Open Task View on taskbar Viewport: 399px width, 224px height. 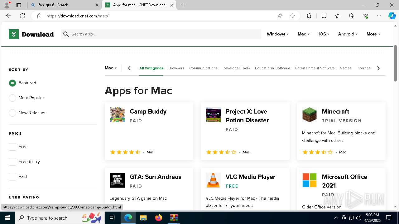112,218
